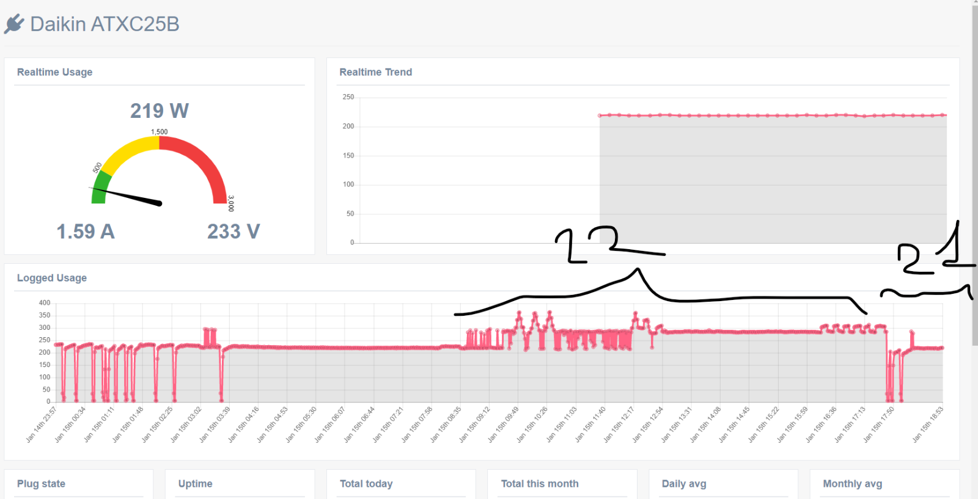Click the 1,500 label on the gauge
The width and height of the screenshot is (978, 499).
pyautogui.click(x=160, y=132)
